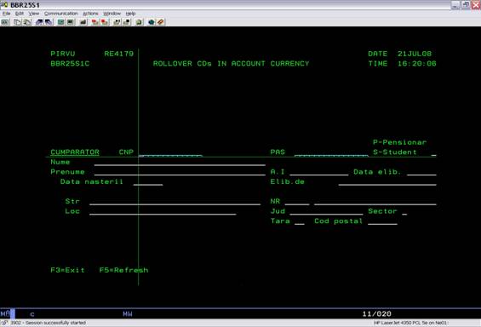
Task: Click the Play Macro toolbar icon
Action: click(x=117, y=22)
